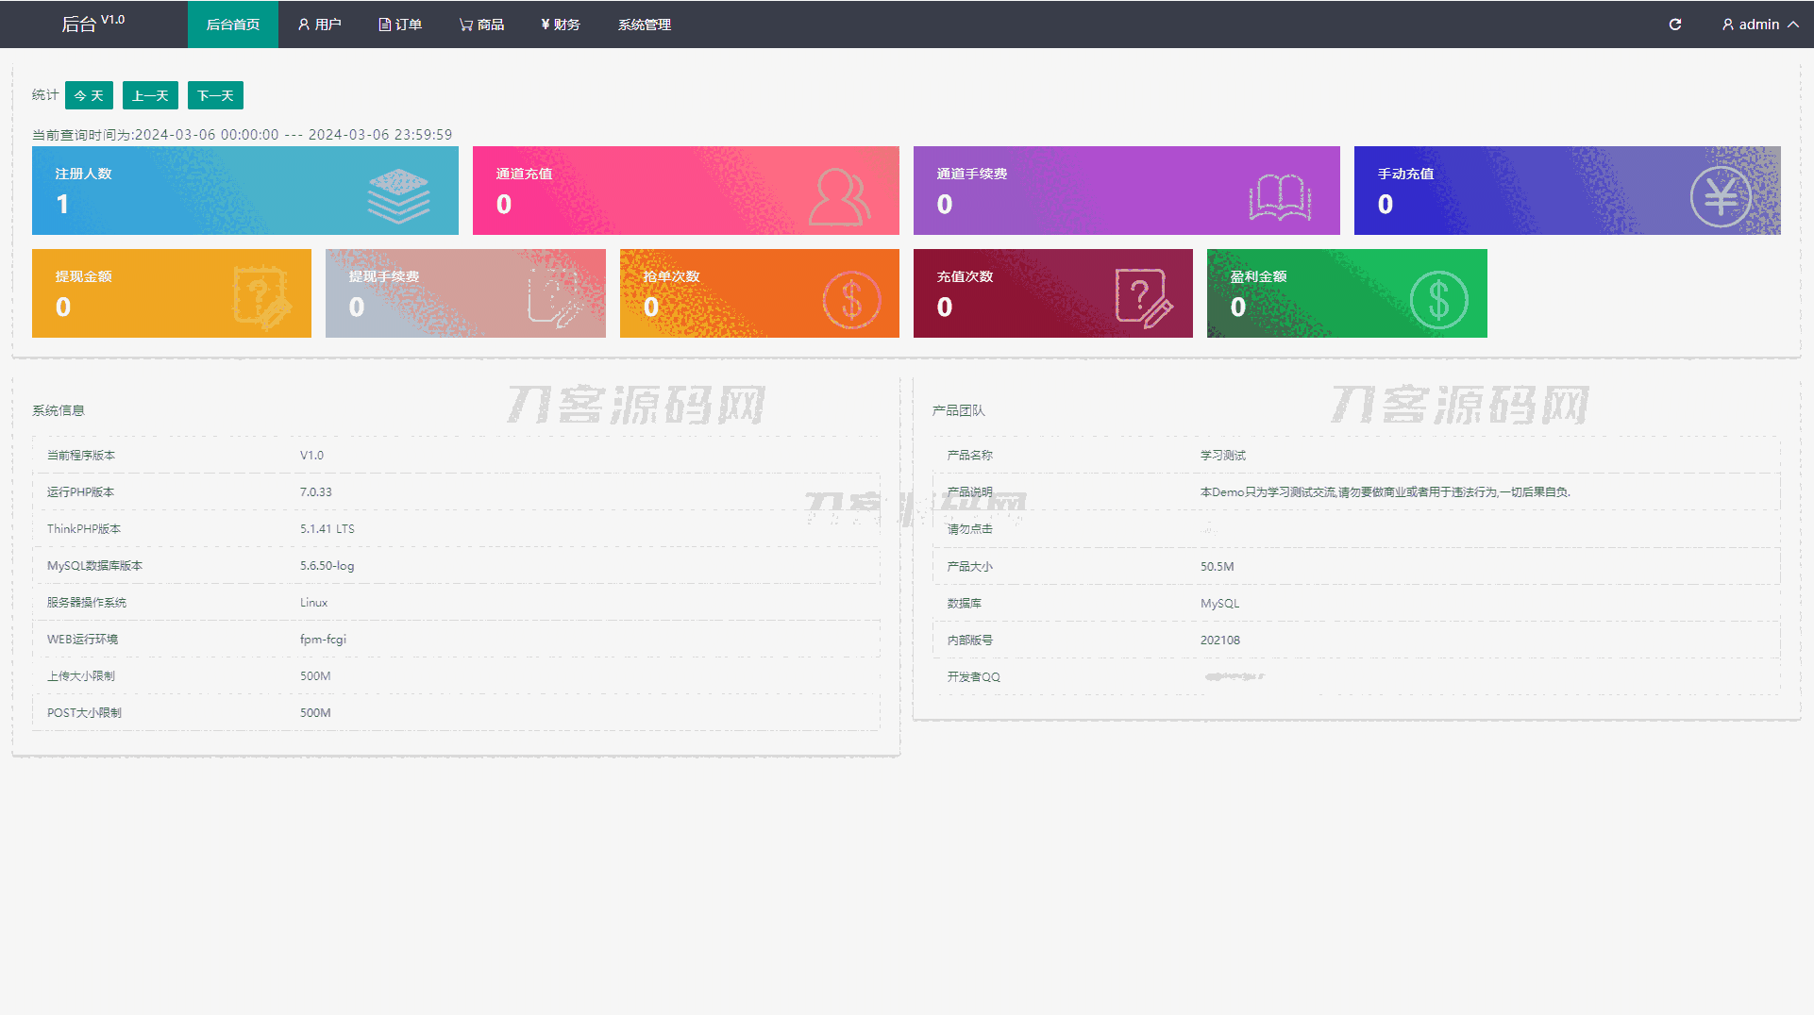Expand the admin user dropdown
Screen dimensions: 1814x1015
click(1760, 25)
